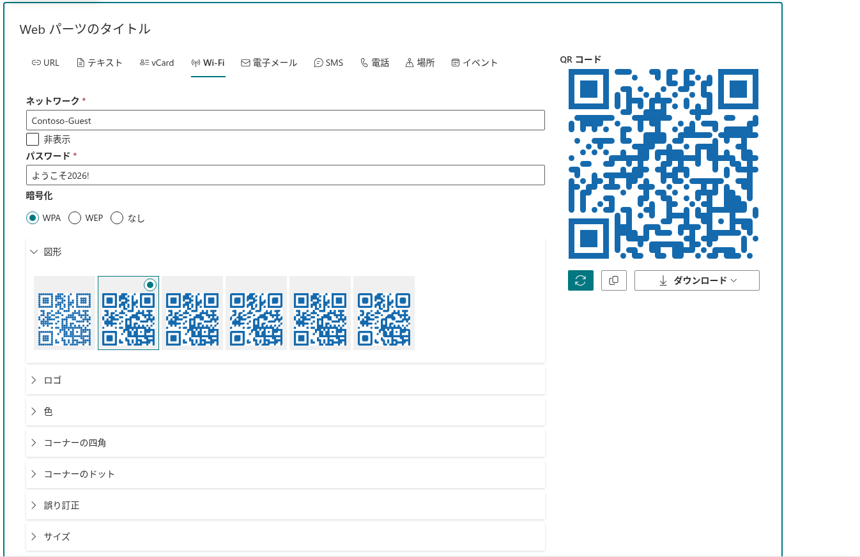Image resolution: width=860 pixels, height=557 pixels.
Task: Click the currently selected QR shape thumbnail
Action: coord(128,313)
